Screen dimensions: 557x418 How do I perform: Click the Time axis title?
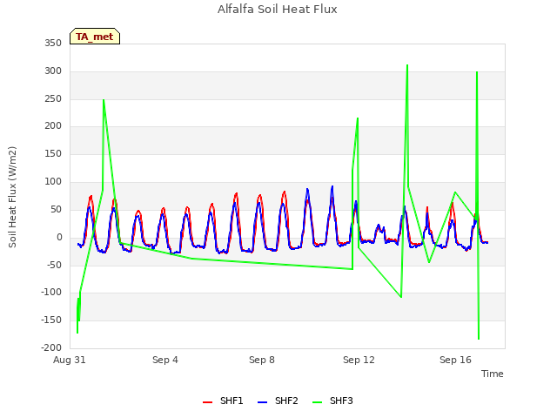click(x=492, y=374)
